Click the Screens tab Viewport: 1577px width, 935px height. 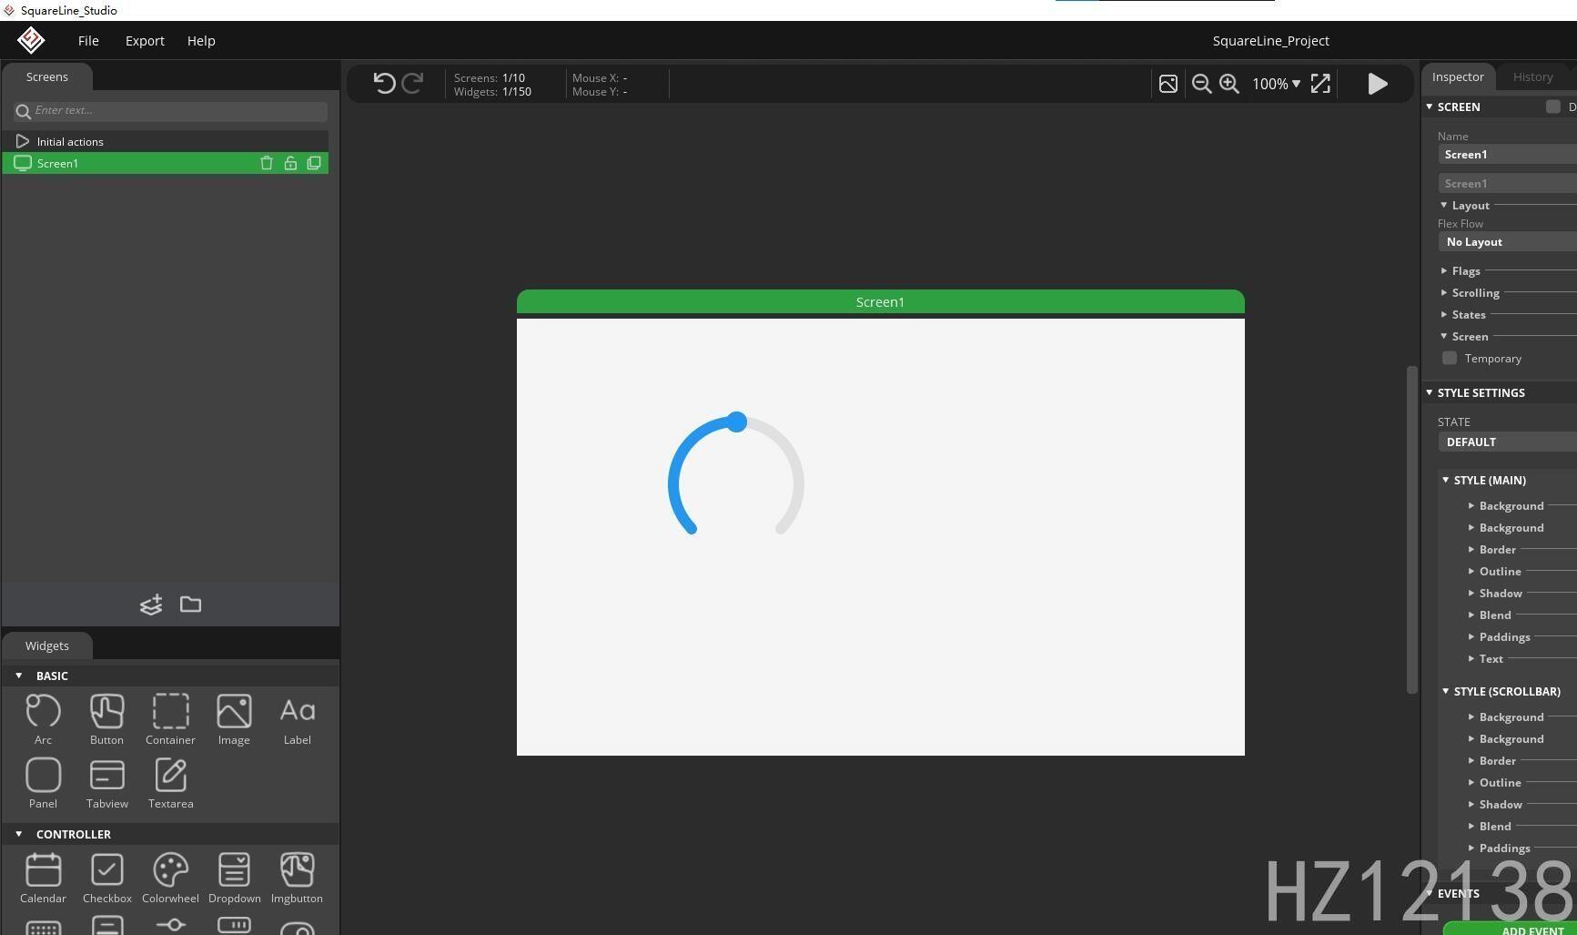tap(47, 76)
